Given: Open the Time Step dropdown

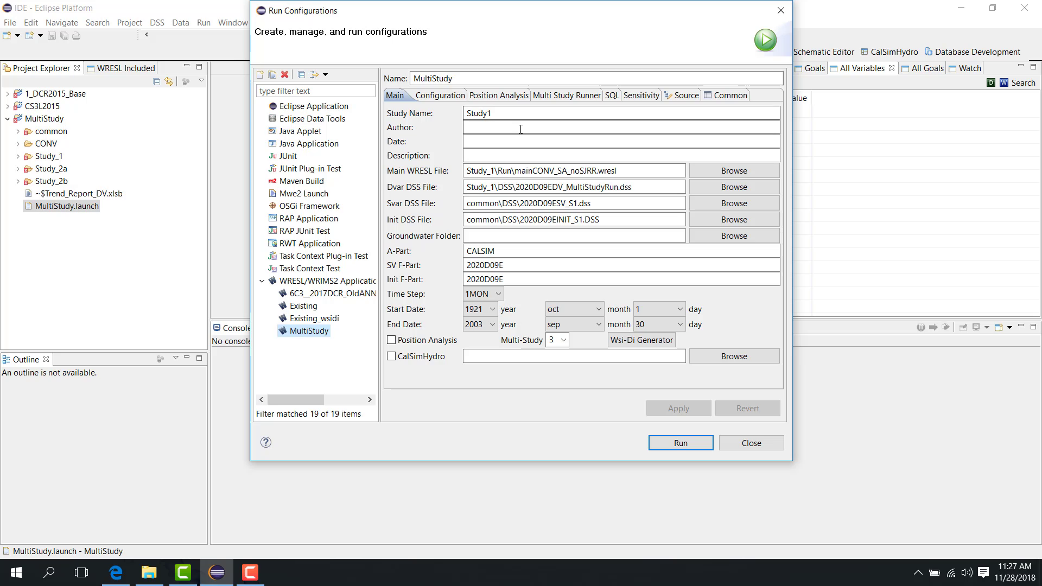Looking at the screenshot, I should [483, 294].
